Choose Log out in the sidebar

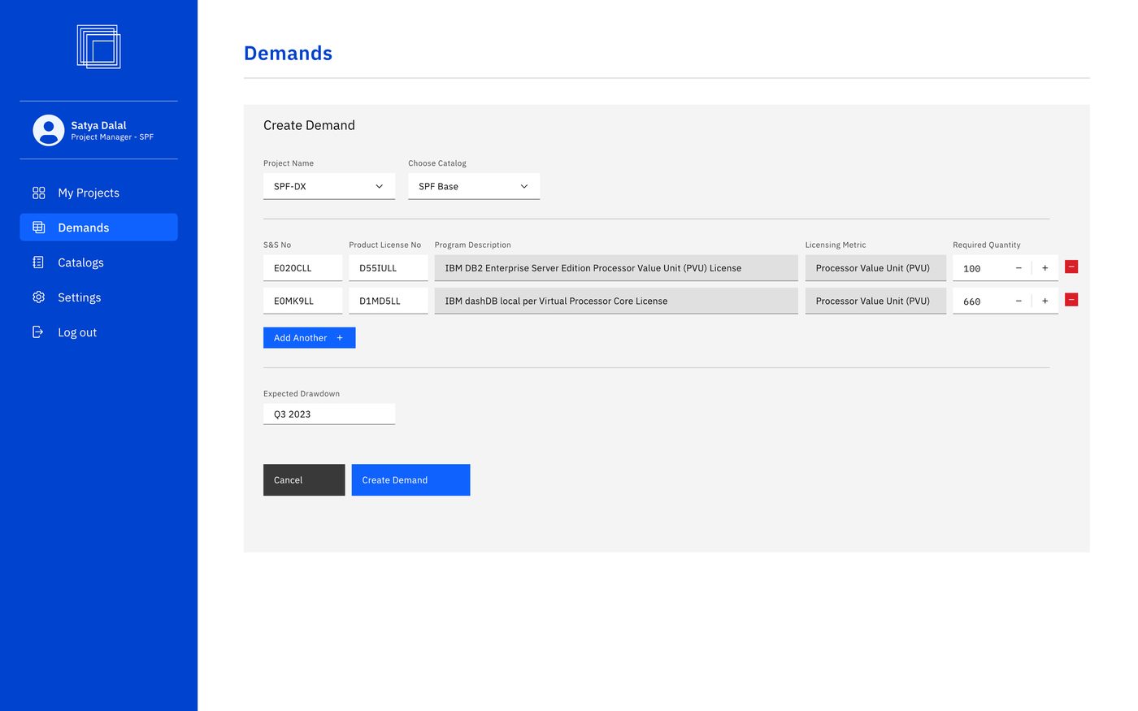pos(98,332)
